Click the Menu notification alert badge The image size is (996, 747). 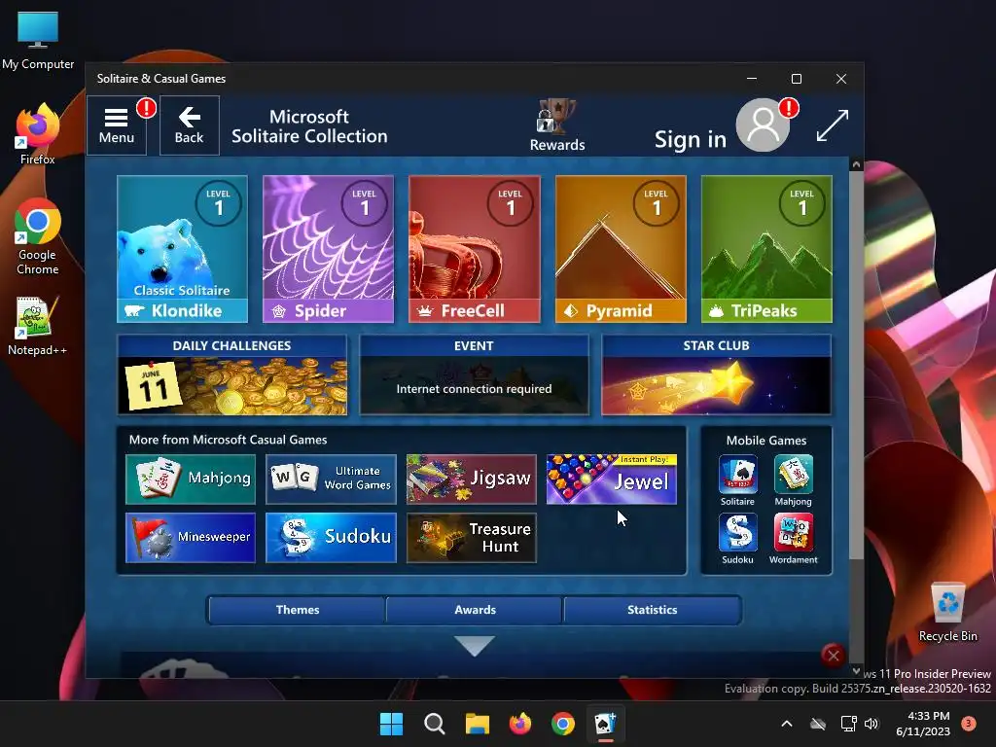[146, 107]
